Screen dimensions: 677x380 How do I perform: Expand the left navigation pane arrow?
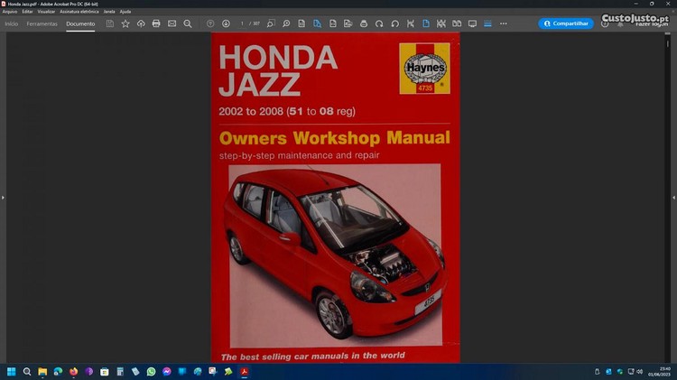coord(3,197)
